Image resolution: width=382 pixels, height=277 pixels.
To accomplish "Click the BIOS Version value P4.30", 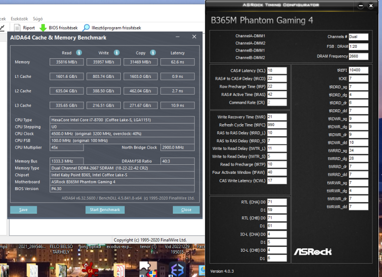I will [x=122, y=189].
